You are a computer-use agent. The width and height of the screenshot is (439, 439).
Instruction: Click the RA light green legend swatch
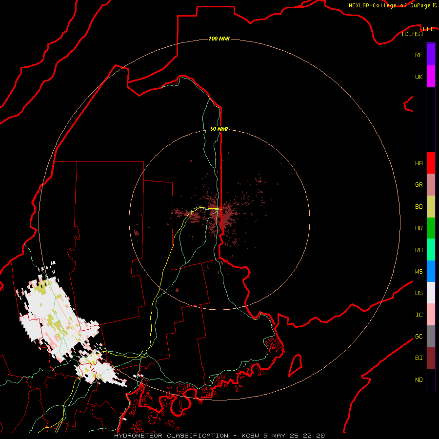pyautogui.click(x=431, y=250)
